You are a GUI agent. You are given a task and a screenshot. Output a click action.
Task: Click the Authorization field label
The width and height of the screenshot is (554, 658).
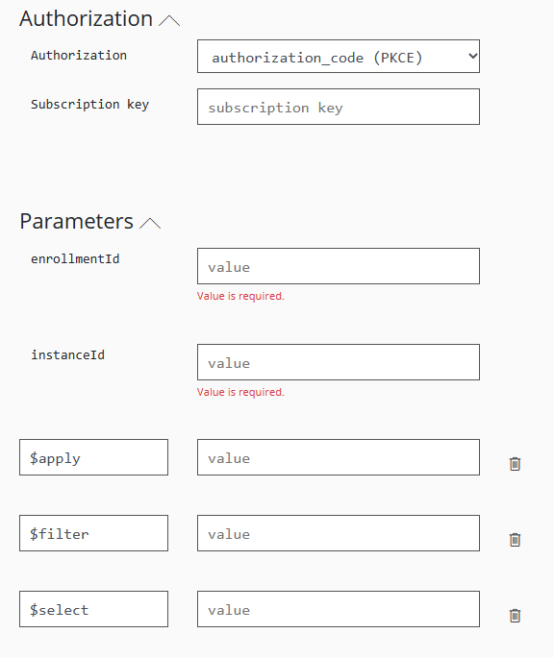pos(79,56)
